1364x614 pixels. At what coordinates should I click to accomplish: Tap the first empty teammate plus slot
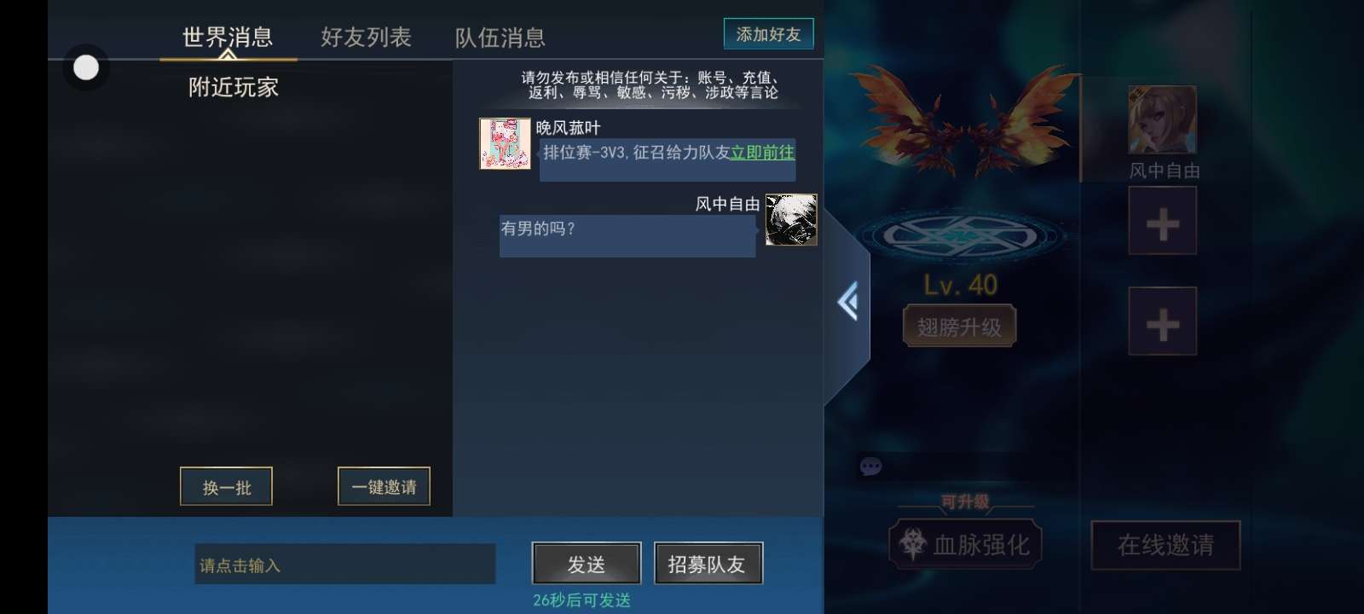click(x=1163, y=221)
